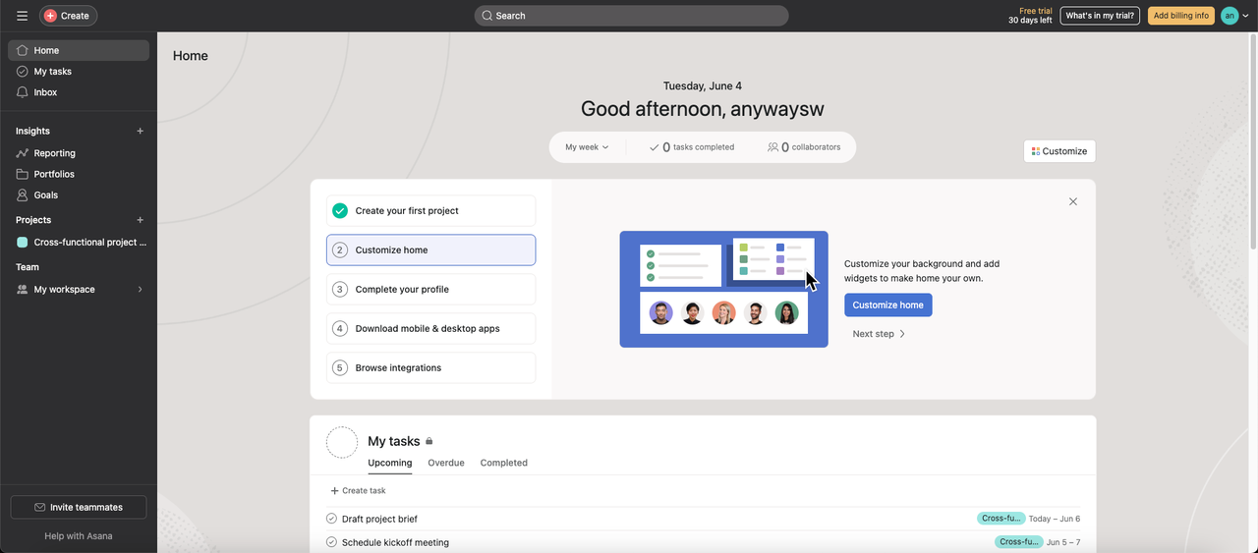Click Today – Jun 6 due date

[x=1055, y=519]
